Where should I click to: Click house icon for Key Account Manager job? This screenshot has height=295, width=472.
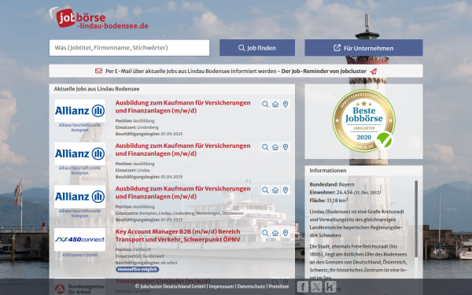(275, 234)
